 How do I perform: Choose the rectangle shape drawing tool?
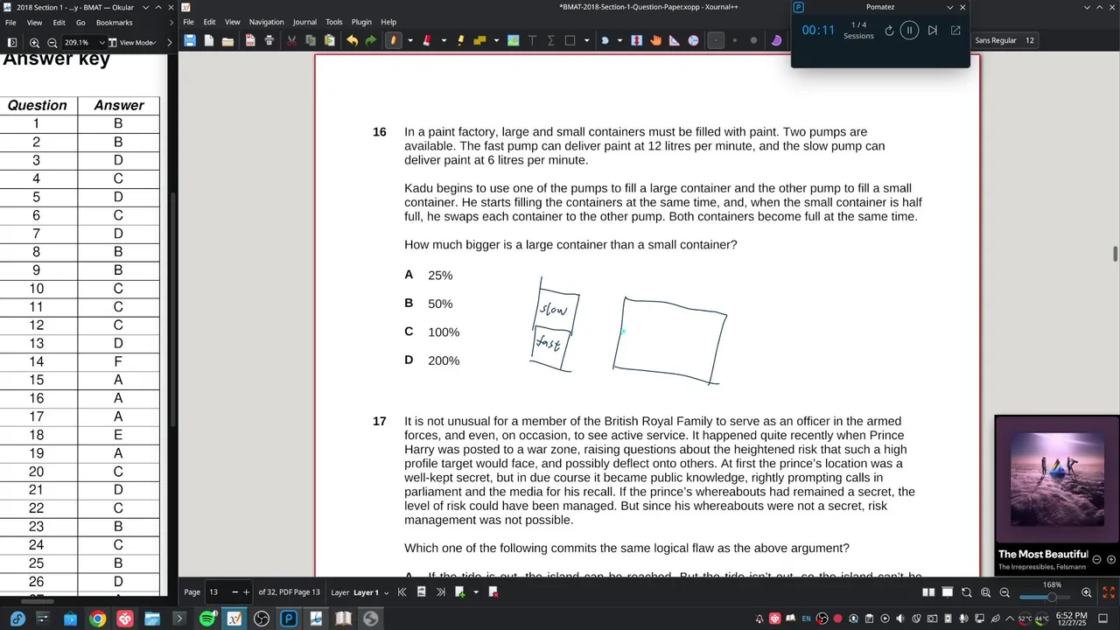click(x=570, y=40)
